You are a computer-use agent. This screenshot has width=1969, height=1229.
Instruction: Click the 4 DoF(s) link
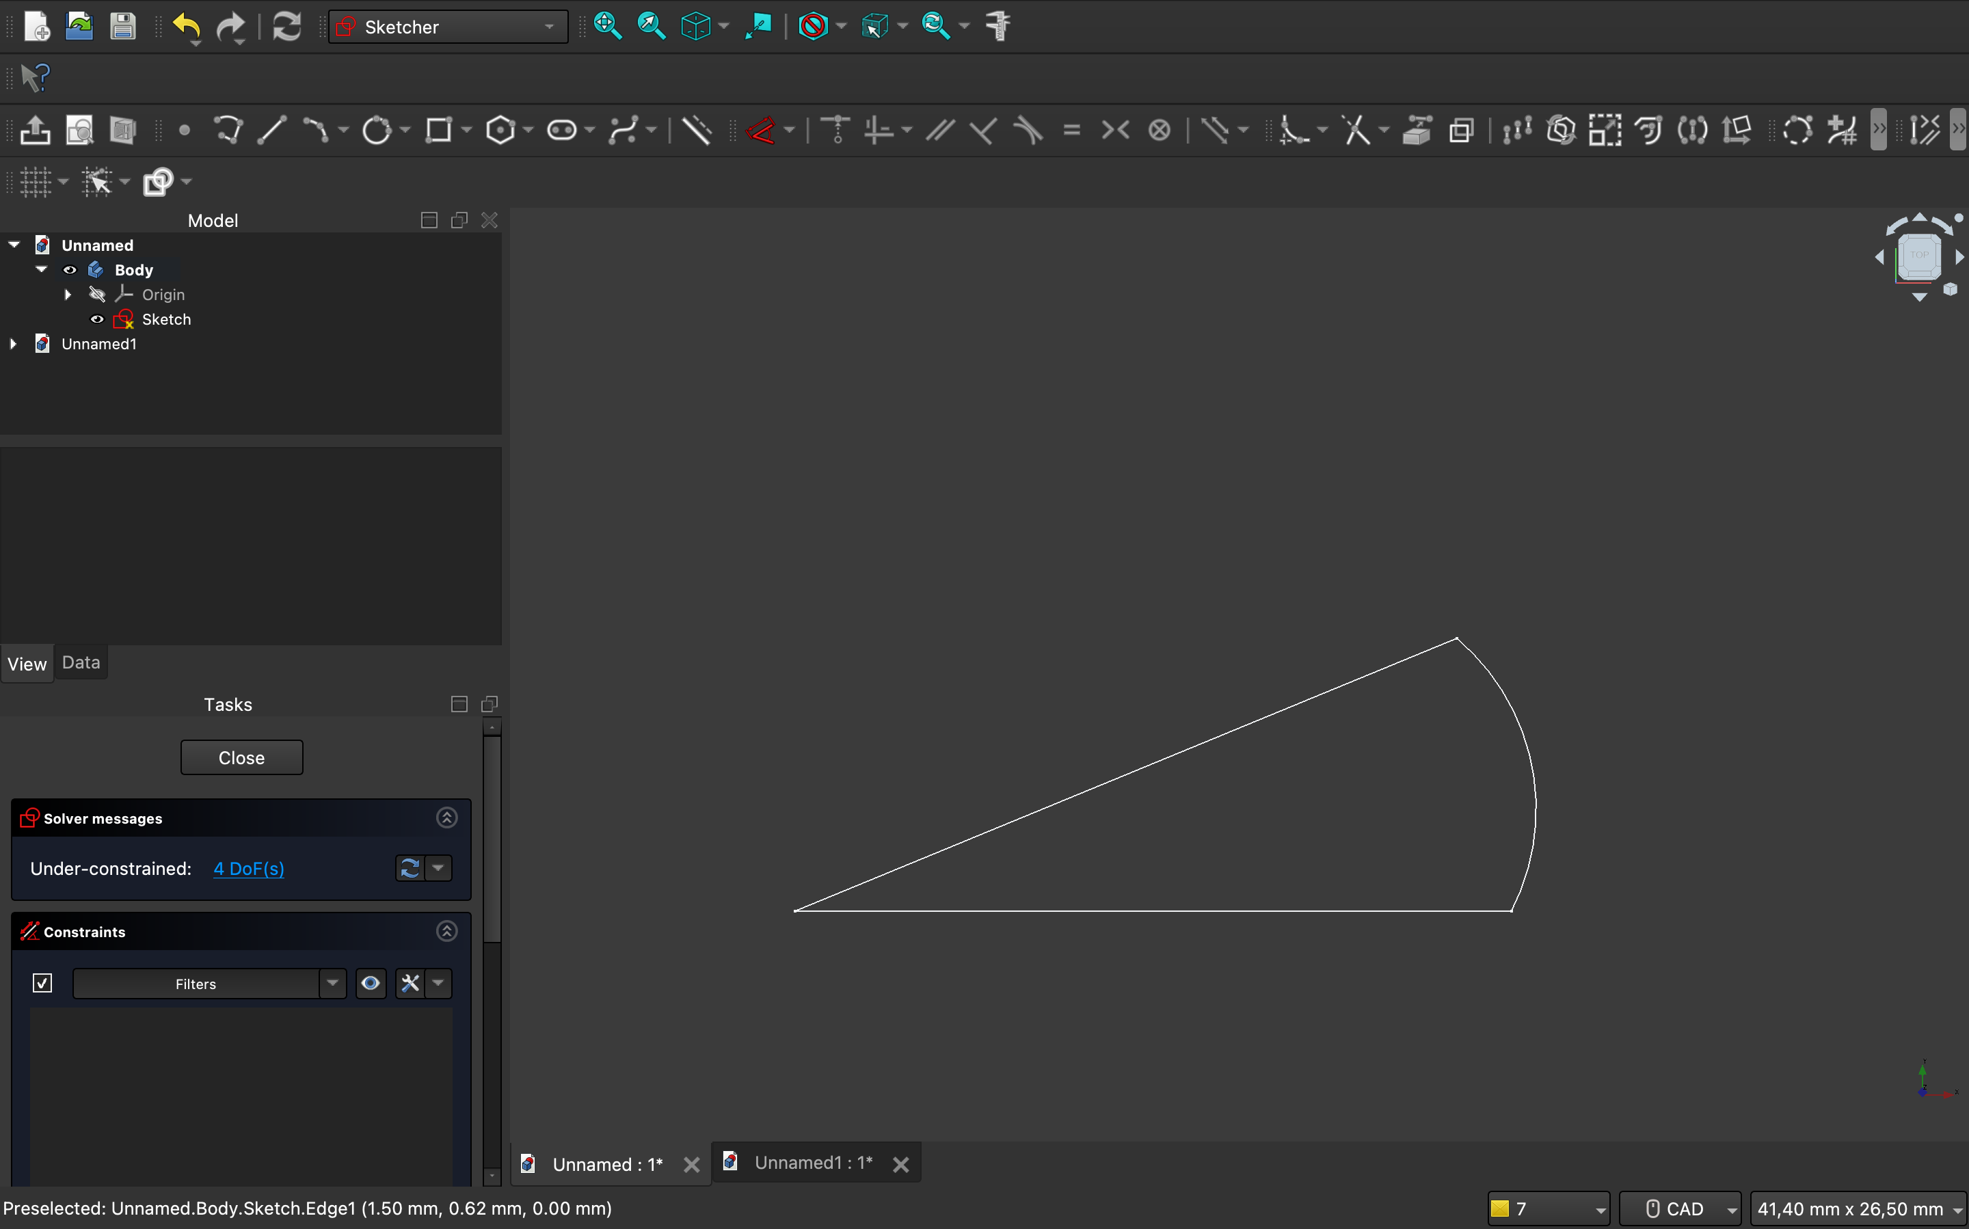pyautogui.click(x=248, y=869)
